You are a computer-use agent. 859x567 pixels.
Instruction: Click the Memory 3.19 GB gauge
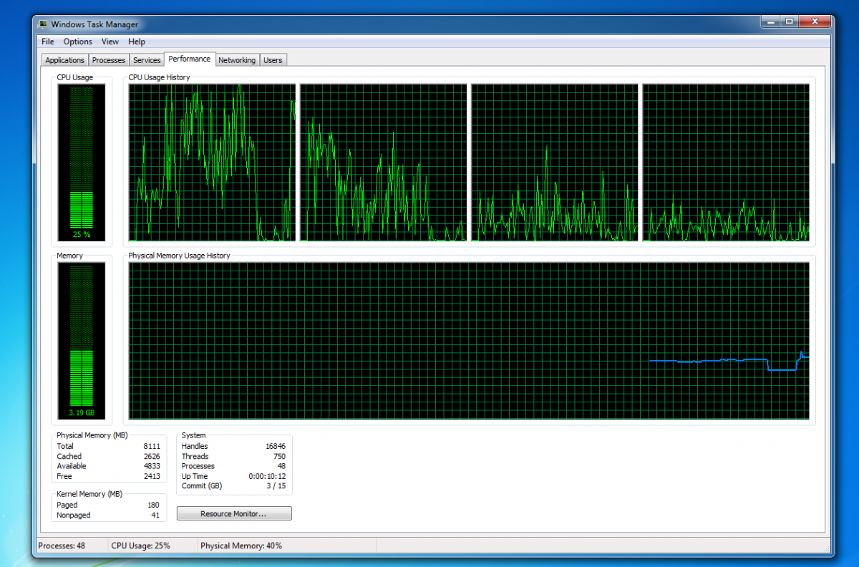(82, 341)
